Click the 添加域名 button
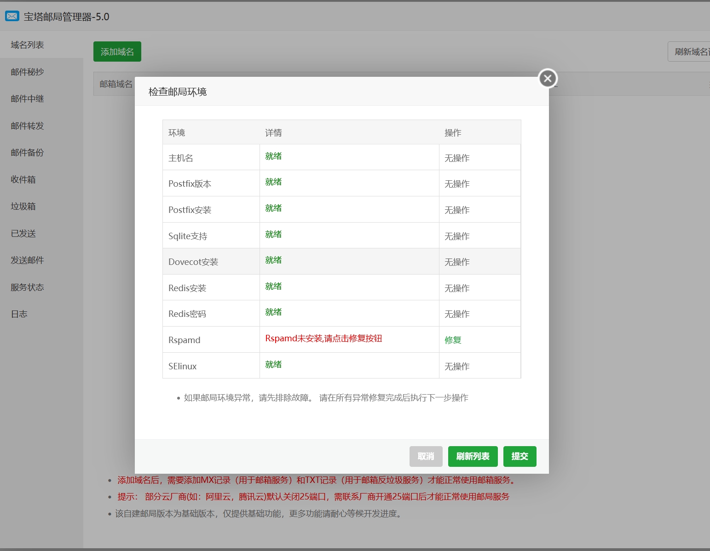The width and height of the screenshot is (710, 551). coord(117,52)
